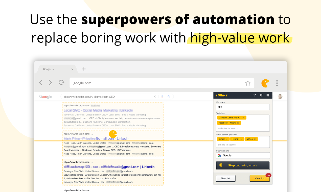The height and width of the screenshot is (192, 321).
Task: Open eMiner help question mark icon
Action: (x=255, y=95)
